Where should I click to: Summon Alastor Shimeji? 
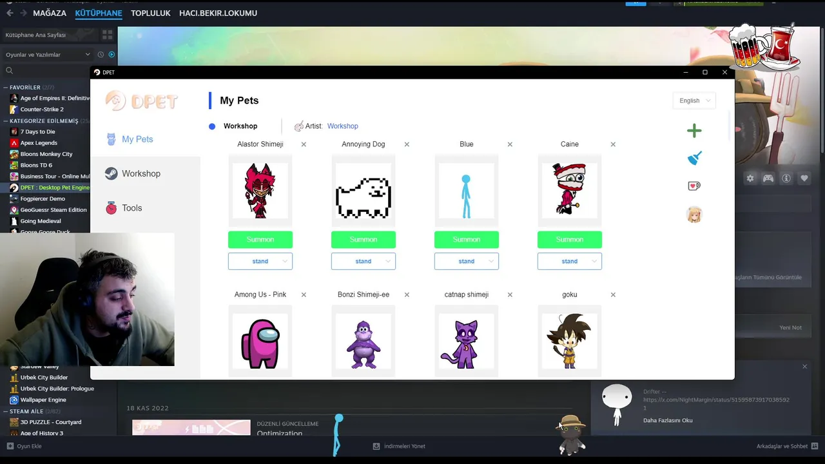(260, 240)
